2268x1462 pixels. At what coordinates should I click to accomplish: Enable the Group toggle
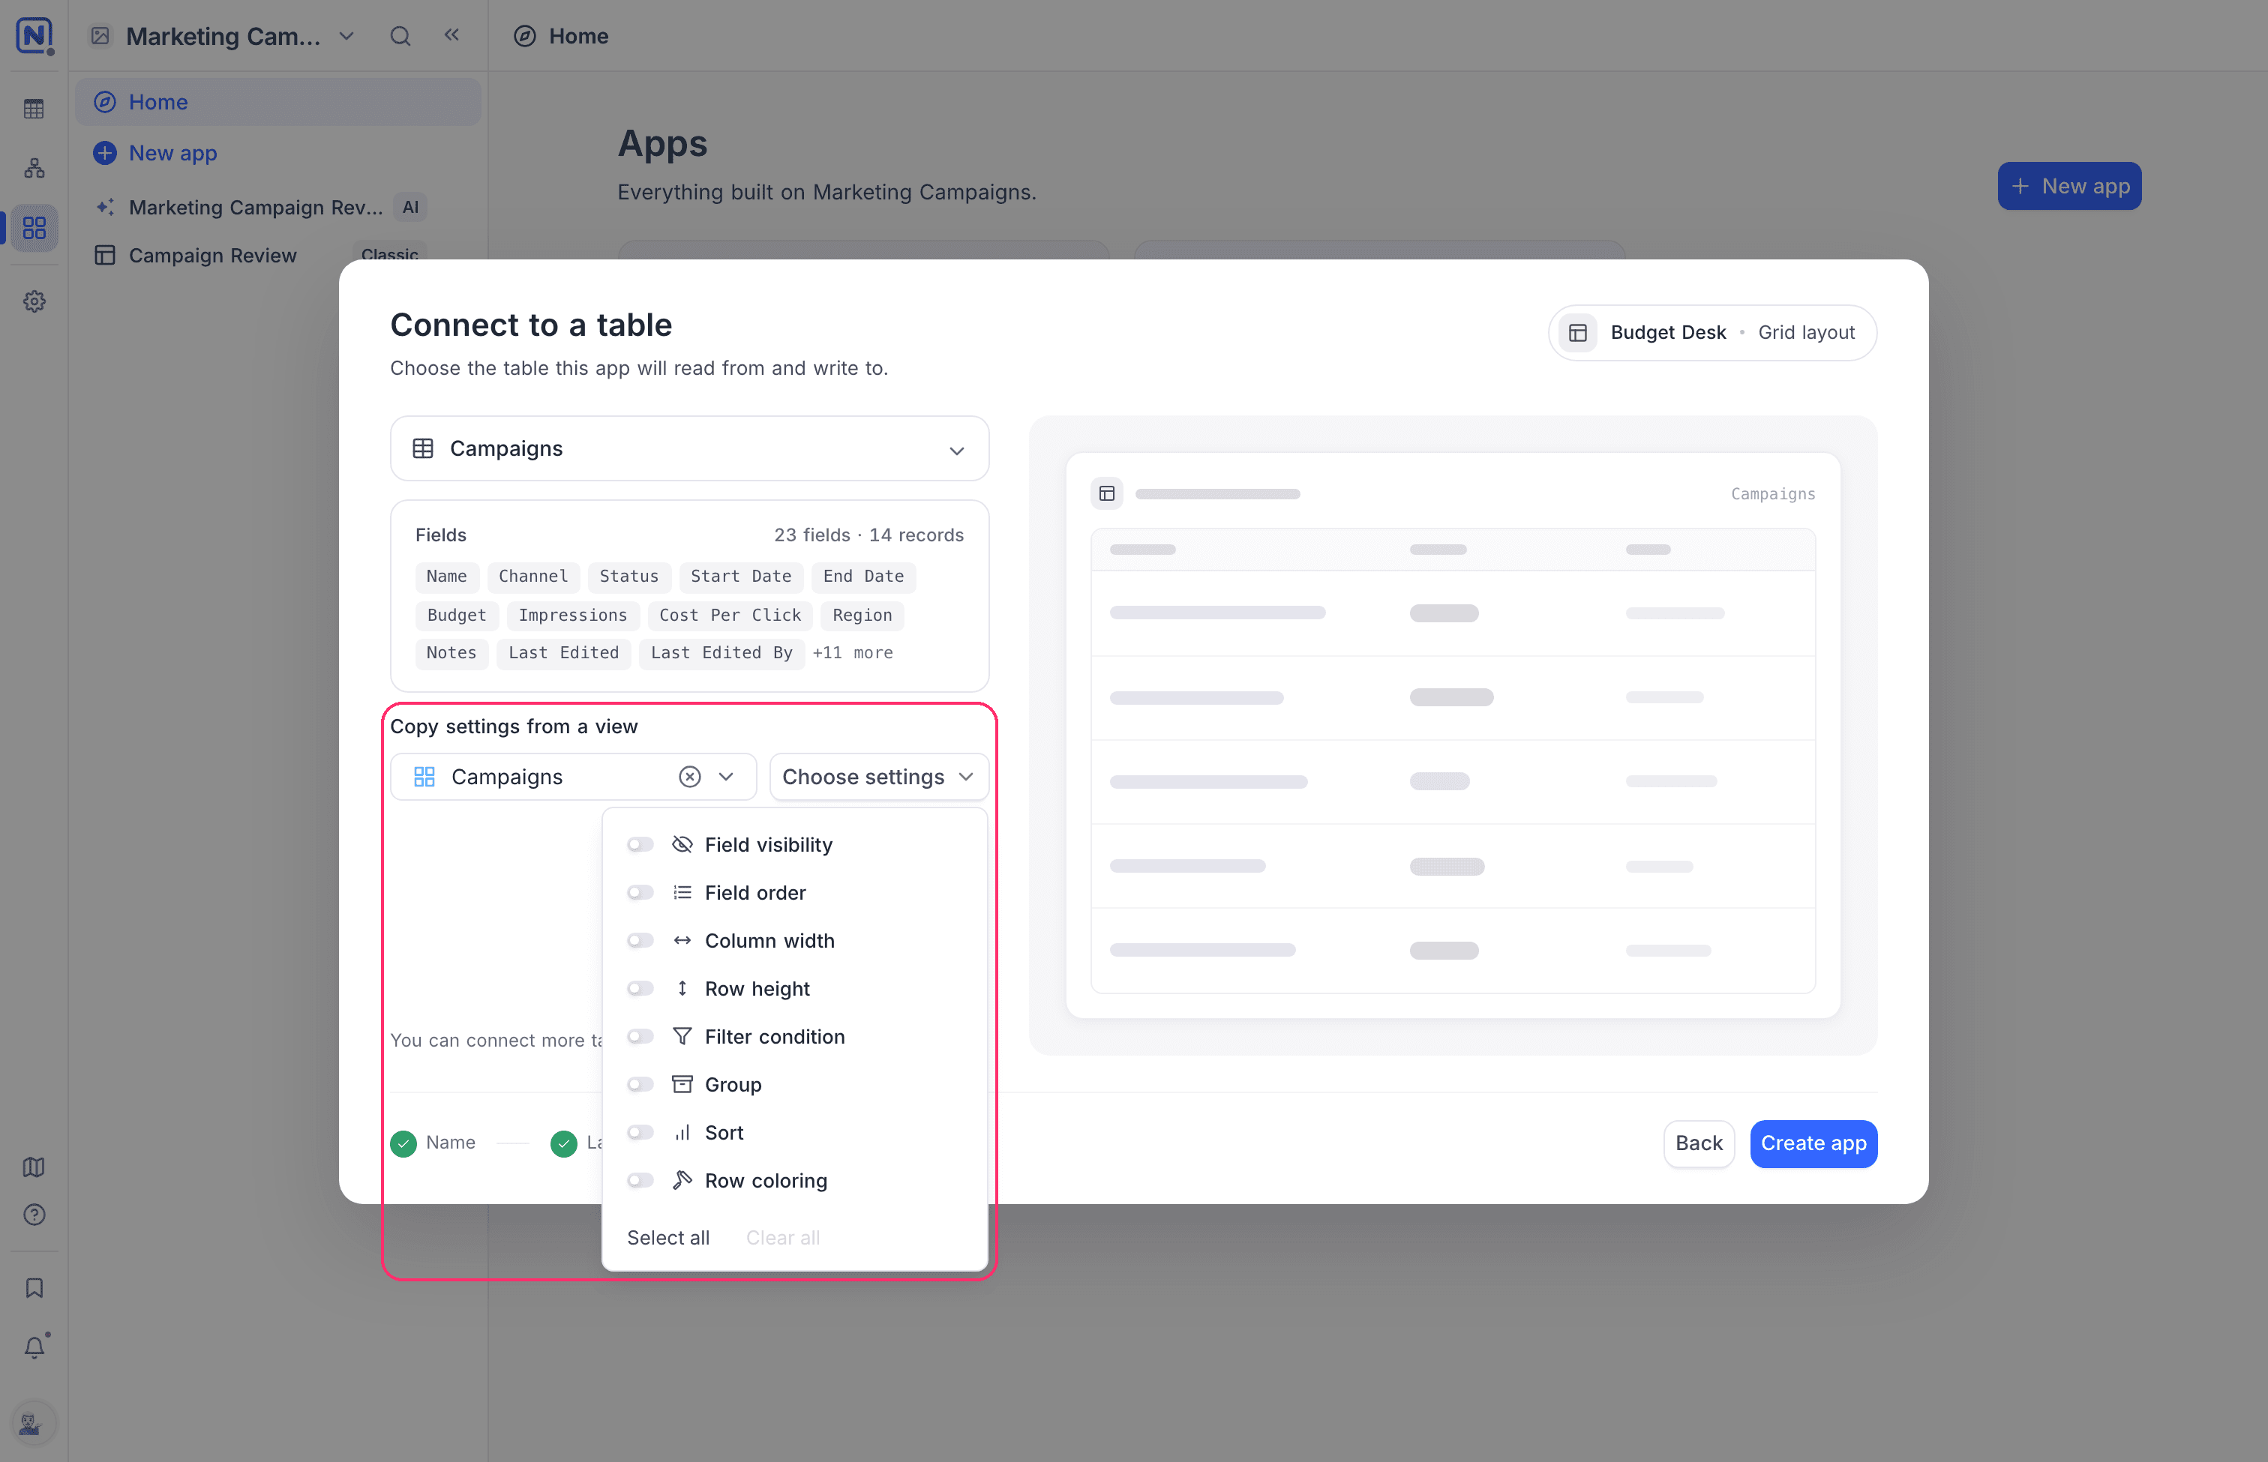click(x=640, y=1084)
